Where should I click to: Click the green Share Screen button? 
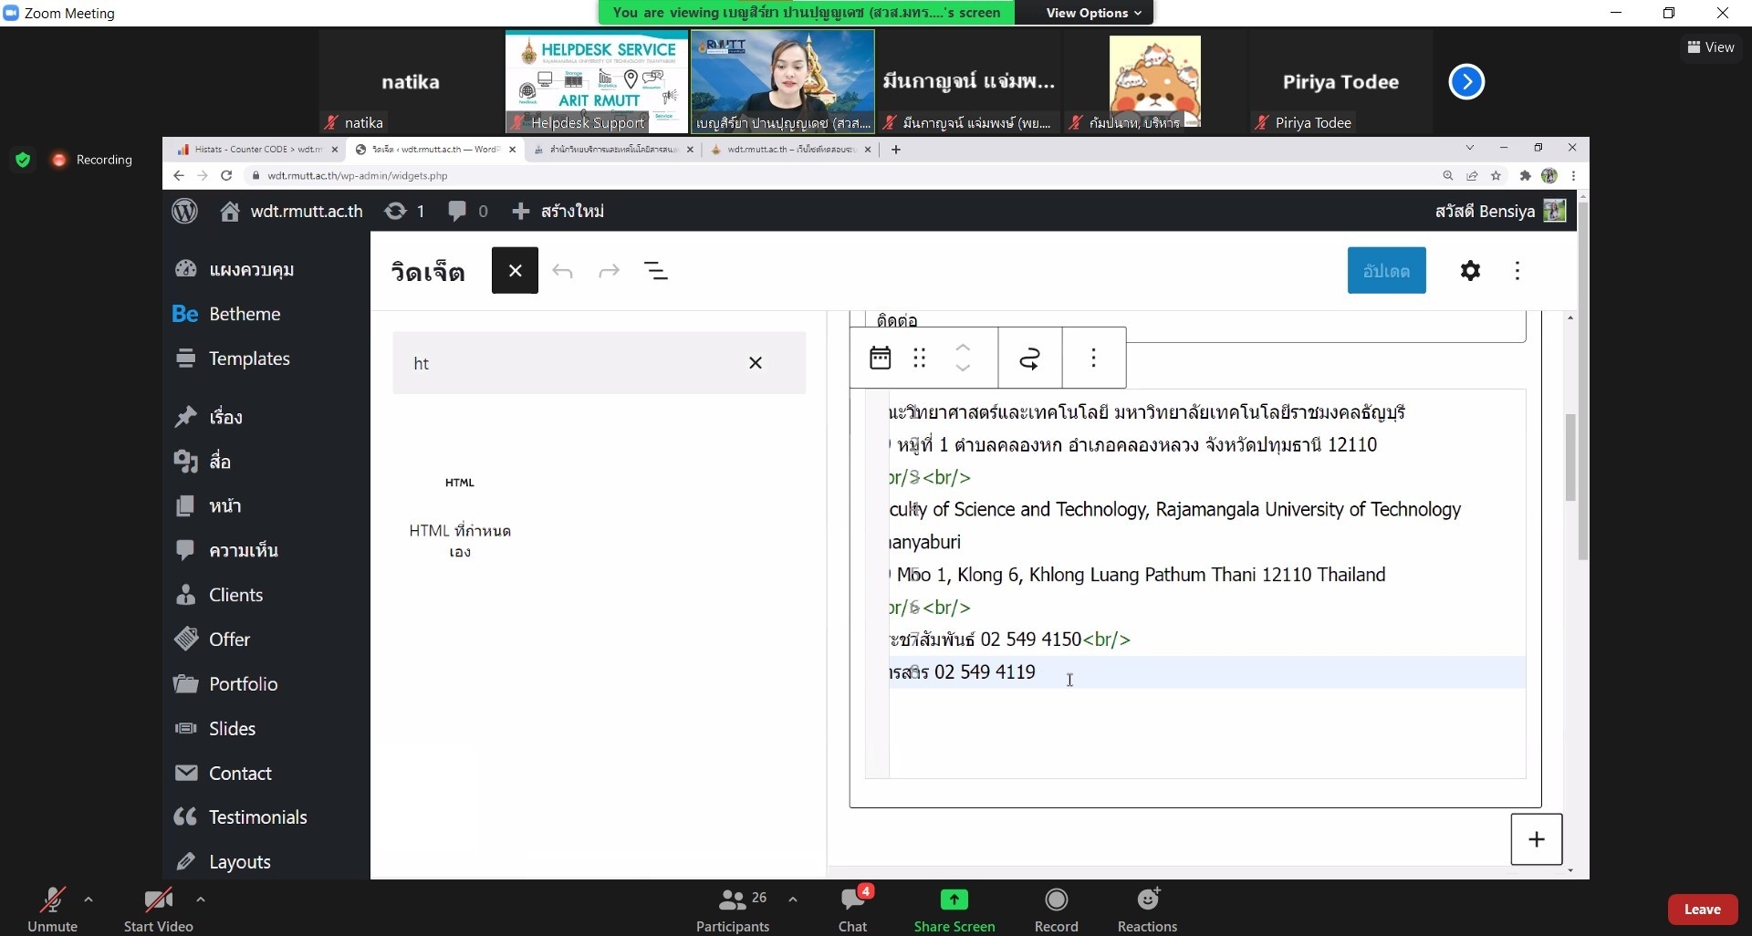click(954, 910)
